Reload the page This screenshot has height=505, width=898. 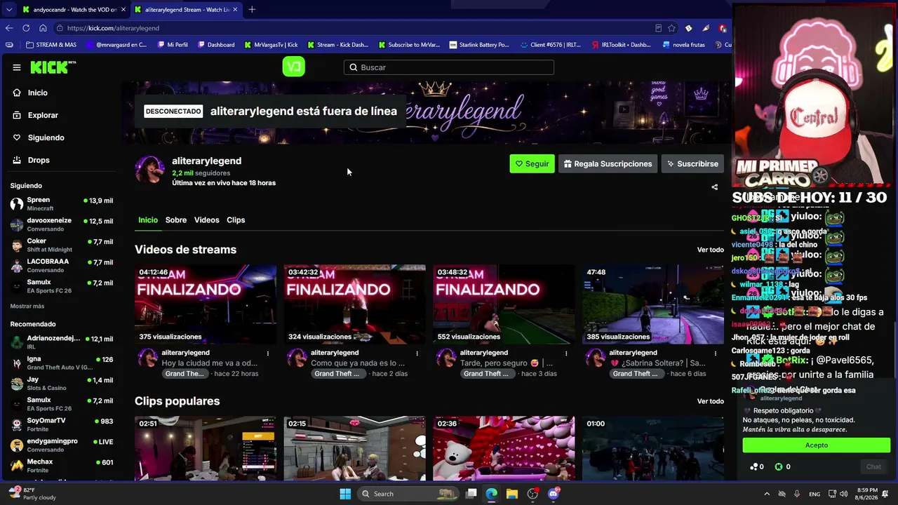(x=26, y=28)
